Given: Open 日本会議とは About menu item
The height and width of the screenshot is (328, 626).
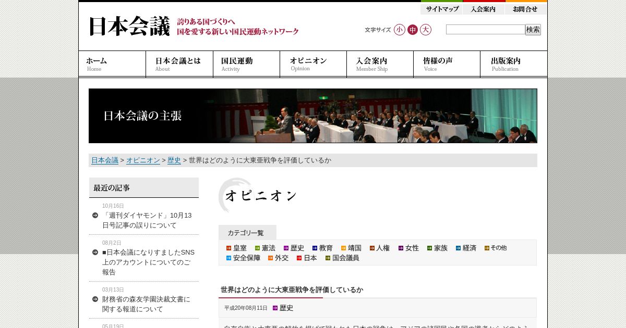Looking at the screenshot, I should point(179,64).
